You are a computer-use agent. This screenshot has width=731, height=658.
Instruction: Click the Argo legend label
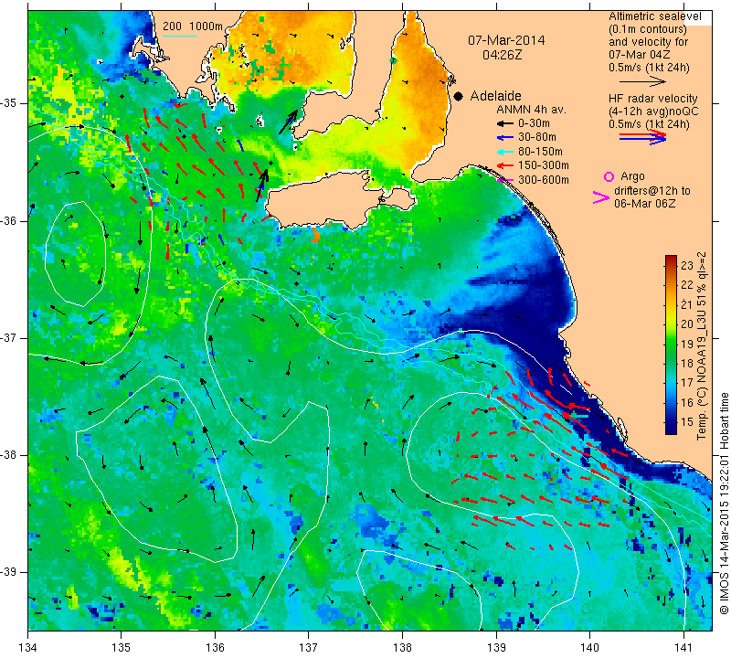632,176
